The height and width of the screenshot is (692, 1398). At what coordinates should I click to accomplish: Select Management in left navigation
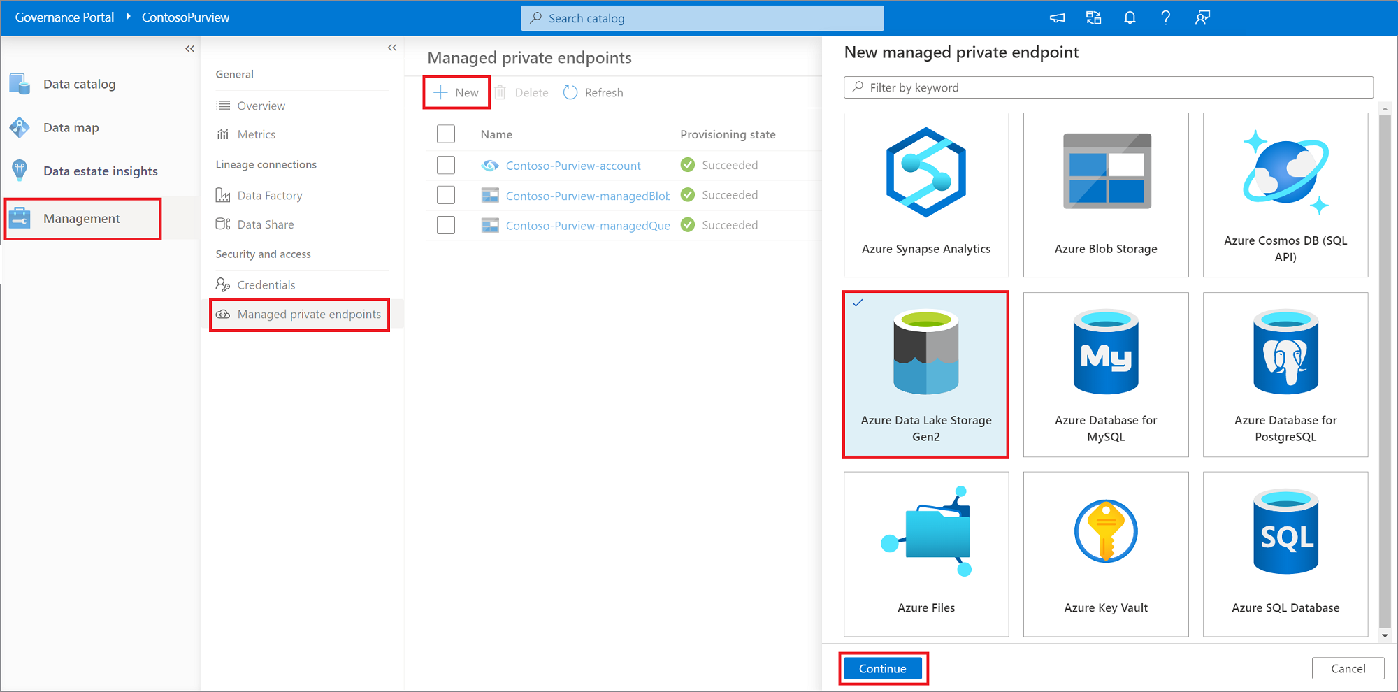click(x=83, y=219)
